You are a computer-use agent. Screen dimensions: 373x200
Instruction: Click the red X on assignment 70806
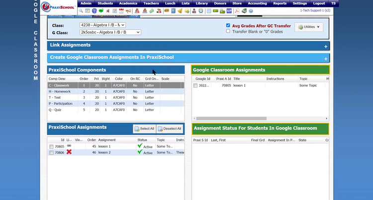(69, 152)
